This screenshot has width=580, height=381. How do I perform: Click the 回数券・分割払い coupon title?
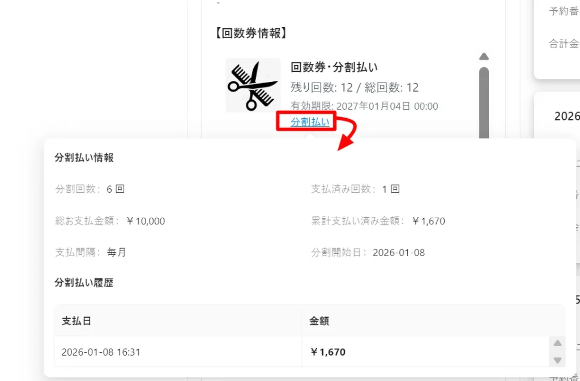coord(334,67)
